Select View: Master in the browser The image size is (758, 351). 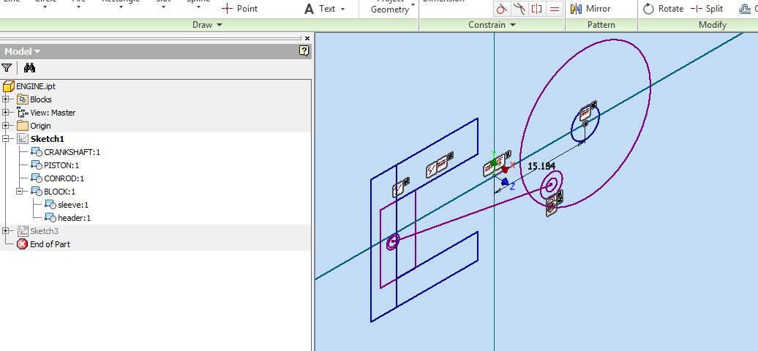[53, 113]
